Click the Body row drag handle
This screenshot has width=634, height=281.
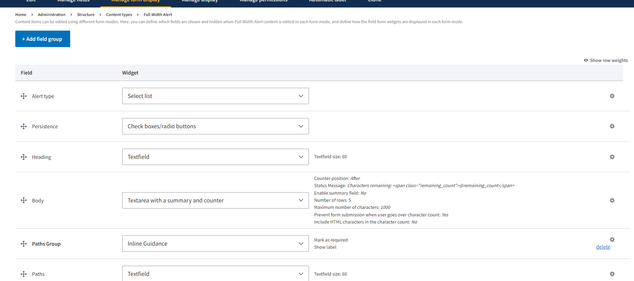[23, 200]
